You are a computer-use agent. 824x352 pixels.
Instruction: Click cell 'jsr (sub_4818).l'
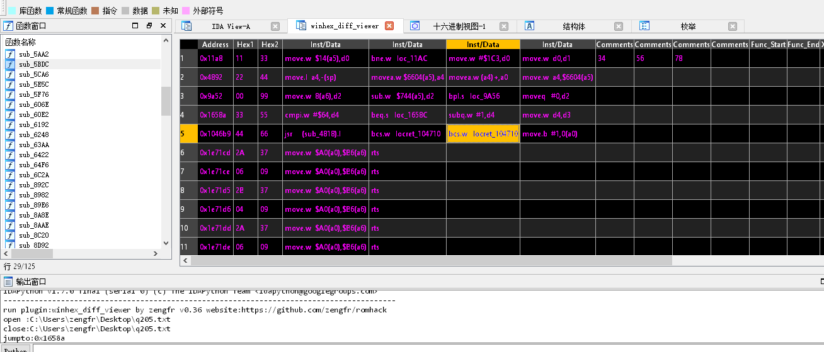(326, 134)
